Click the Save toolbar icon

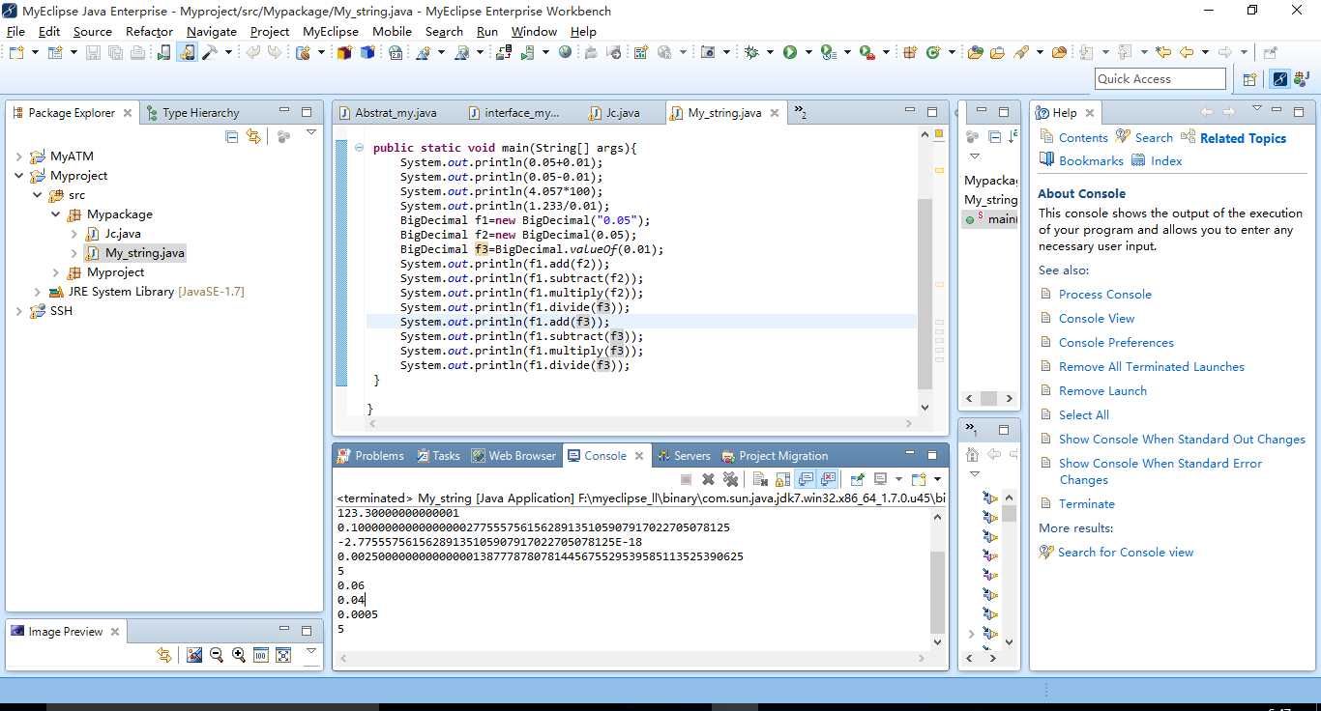click(x=93, y=52)
